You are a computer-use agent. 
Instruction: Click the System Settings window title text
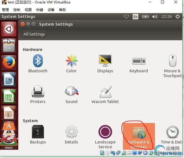56,24
